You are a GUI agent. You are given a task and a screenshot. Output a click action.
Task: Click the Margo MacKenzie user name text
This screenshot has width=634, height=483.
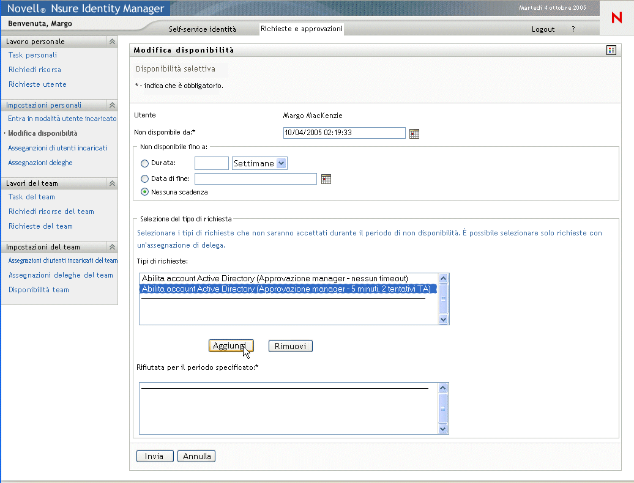313,116
